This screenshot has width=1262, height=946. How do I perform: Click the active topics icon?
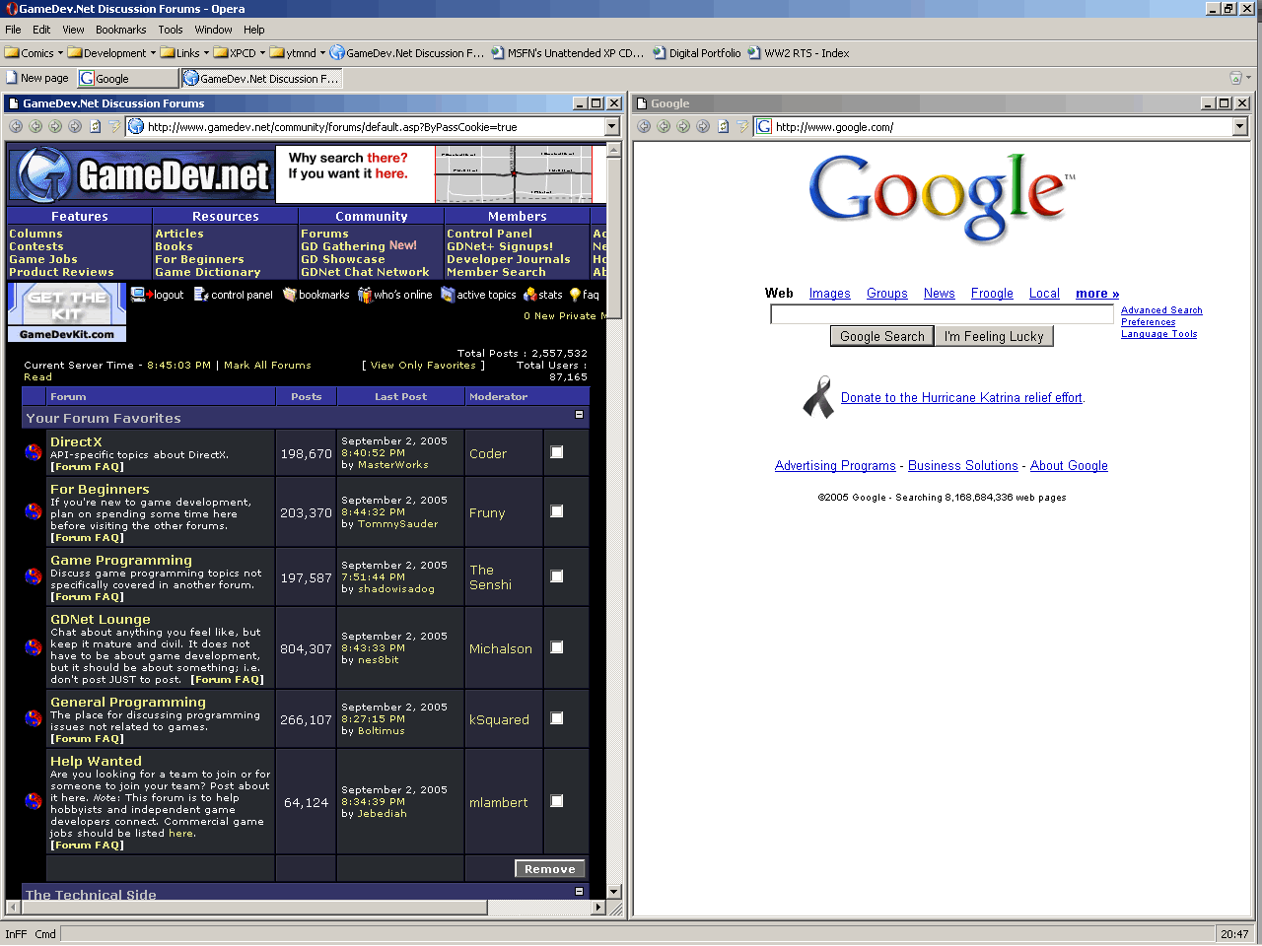coord(447,294)
